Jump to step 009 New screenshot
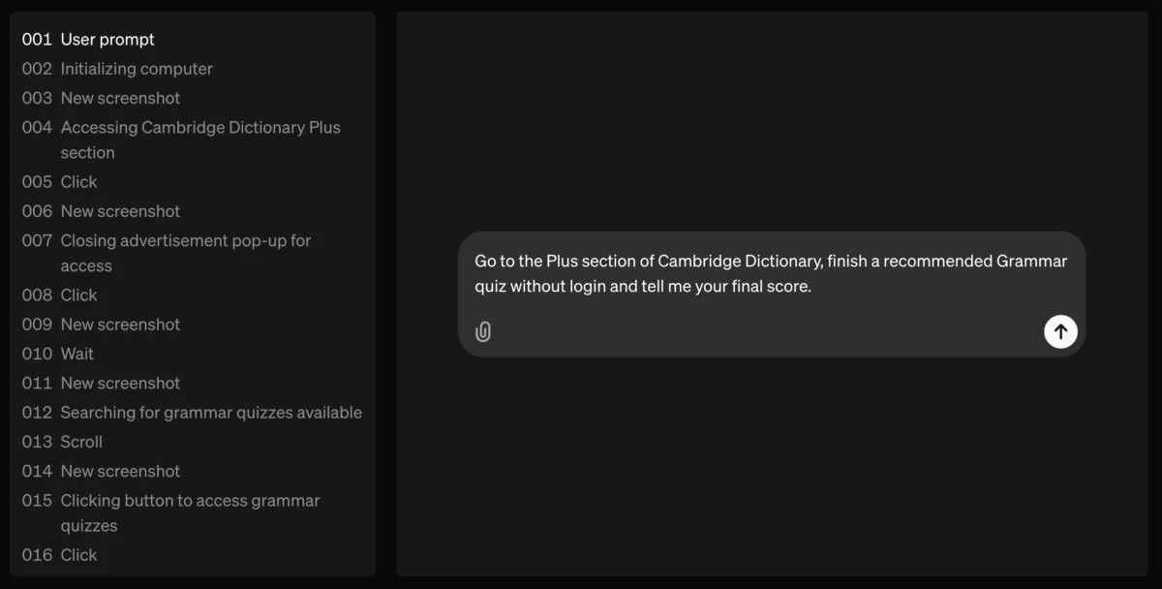The image size is (1162, 589). [x=120, y=325]
